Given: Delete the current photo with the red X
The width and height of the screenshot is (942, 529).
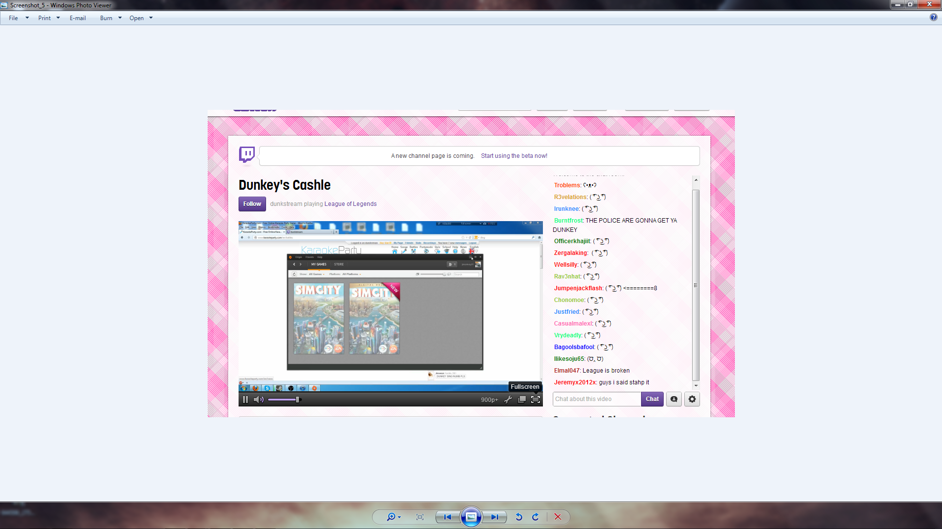Looking at the screenshot, I should point(558,517).
